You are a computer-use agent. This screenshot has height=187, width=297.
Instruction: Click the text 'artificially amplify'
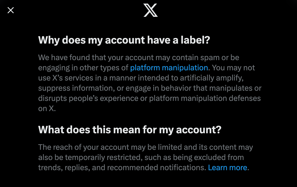point(212,78)
